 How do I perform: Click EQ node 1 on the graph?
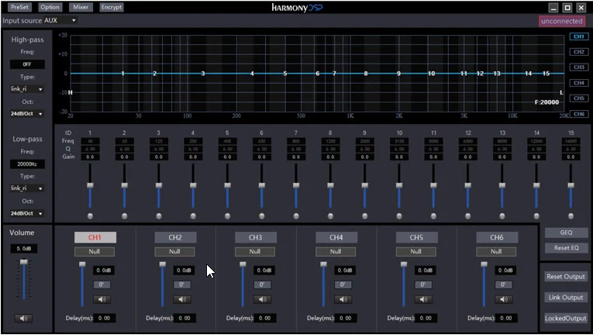click(x=122, y=74)
